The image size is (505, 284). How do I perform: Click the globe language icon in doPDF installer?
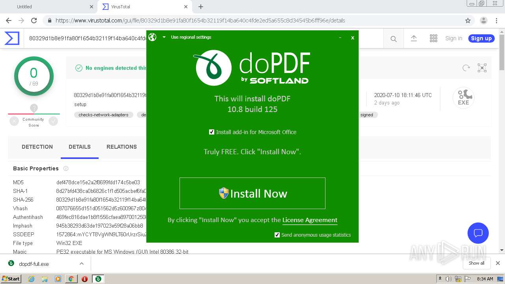152,37
